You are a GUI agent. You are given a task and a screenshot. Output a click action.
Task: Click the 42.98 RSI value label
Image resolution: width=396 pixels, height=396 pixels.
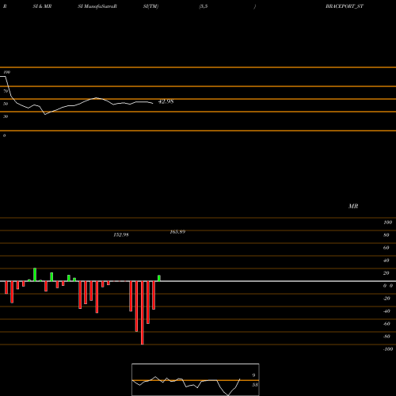pos(166,101)
